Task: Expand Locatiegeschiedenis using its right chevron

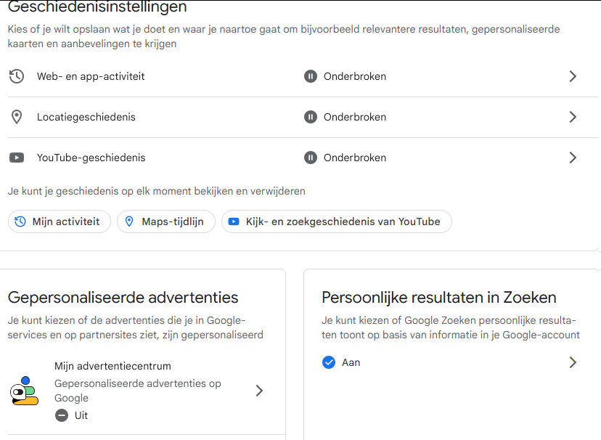Action: click(x=573, y=117)
